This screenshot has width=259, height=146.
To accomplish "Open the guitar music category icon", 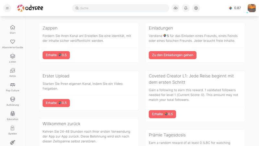I will [13, 142].
